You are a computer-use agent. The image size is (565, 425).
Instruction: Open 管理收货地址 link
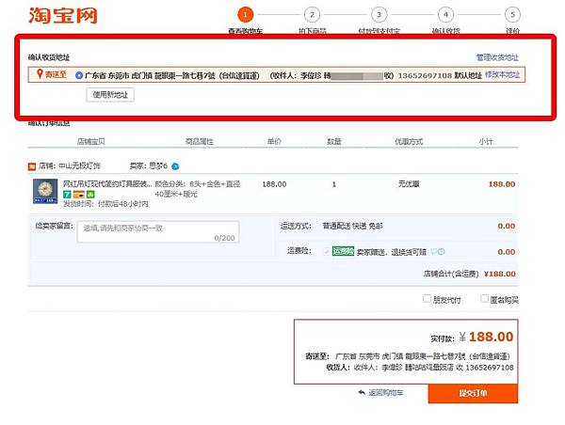pyautogui.click(x=497, y=57)
